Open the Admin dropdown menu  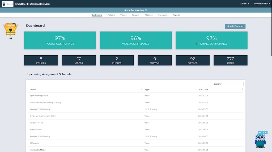click(x=244, y=4)
